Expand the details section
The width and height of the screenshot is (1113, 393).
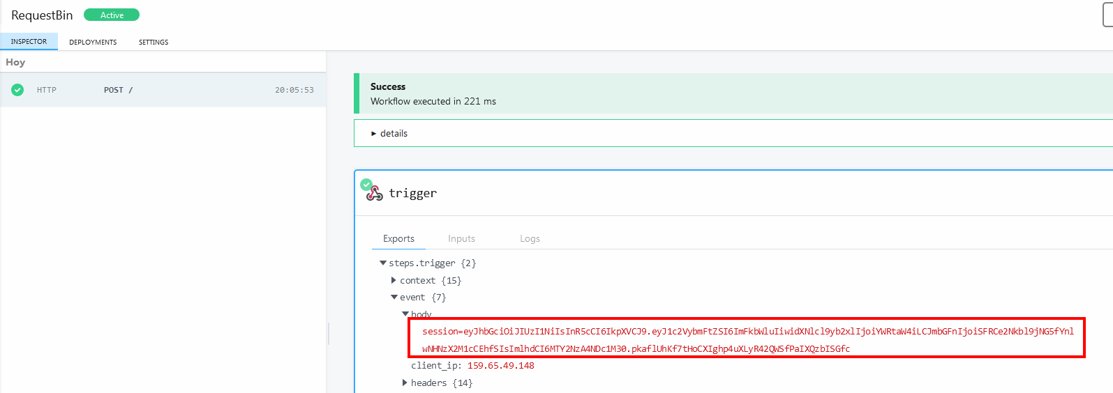[389, 133]
